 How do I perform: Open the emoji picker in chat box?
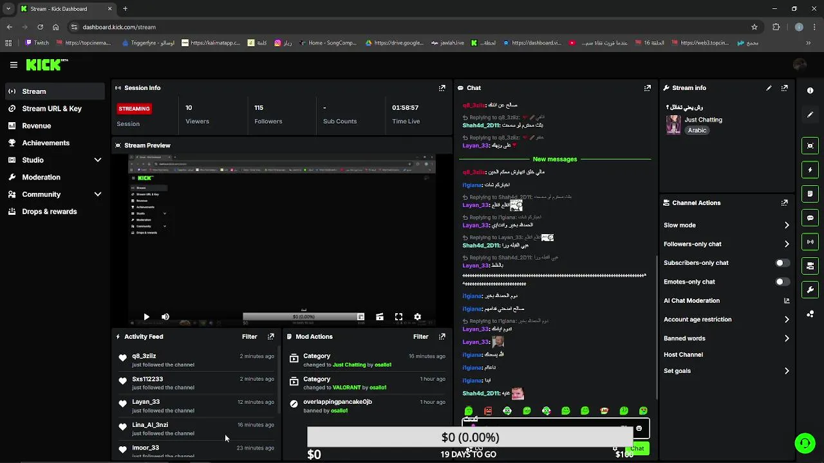coord(639,428)
